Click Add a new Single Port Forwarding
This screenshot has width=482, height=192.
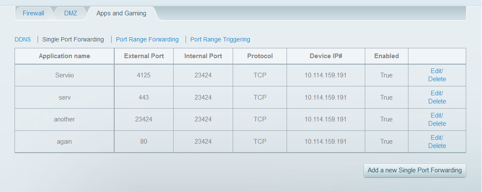coord(414,170)
